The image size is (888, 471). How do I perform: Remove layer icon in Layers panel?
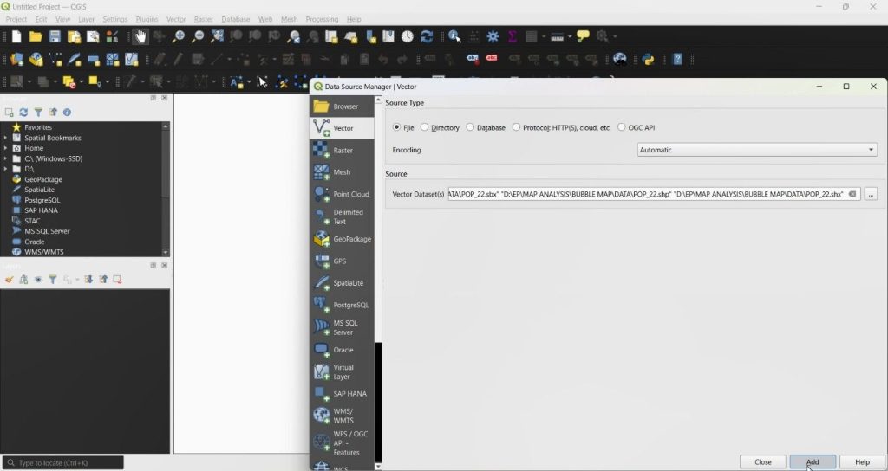pyautogui.click(x=117, y=280)
